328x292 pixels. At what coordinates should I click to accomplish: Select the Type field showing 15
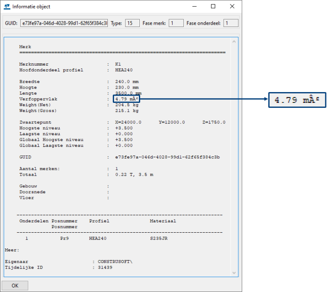click(x=132, y=23)
